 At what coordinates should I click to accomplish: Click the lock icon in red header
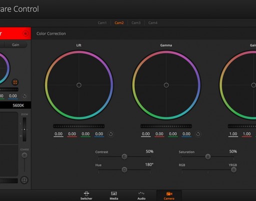point(26,33)
